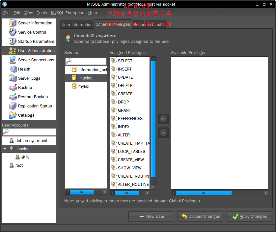Open Server Connections icon
This screenshot has height=232, width=276.
(13, 60)
